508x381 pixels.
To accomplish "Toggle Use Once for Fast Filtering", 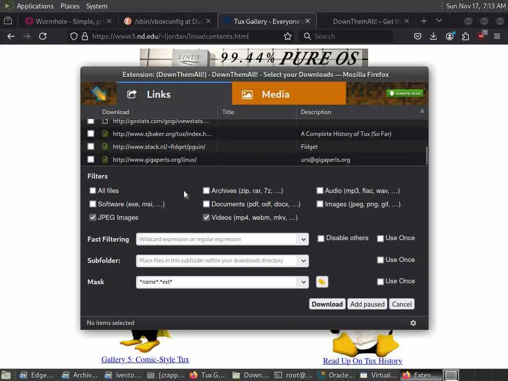I will point(381,239).
